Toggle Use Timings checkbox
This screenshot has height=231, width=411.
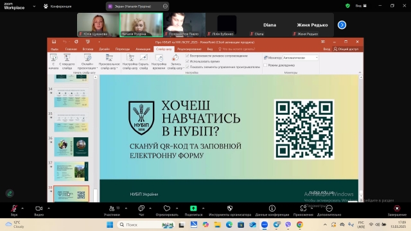(x=187, y=61)
